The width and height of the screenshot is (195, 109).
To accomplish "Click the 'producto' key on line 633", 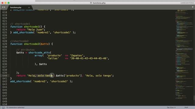I will coord(54,55).
